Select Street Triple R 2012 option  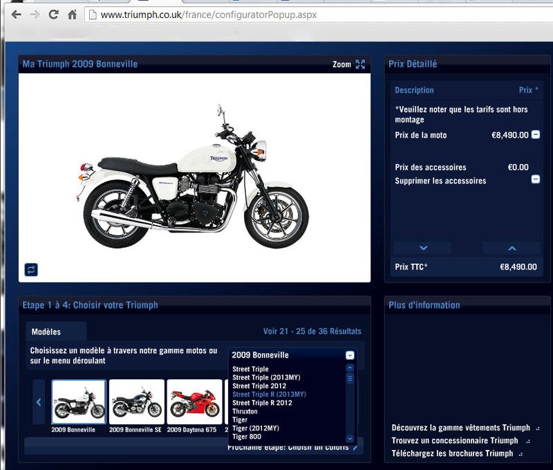pos(262,403)
